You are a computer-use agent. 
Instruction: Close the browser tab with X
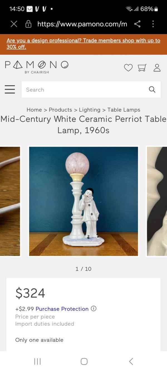click(x=14, y=24)
